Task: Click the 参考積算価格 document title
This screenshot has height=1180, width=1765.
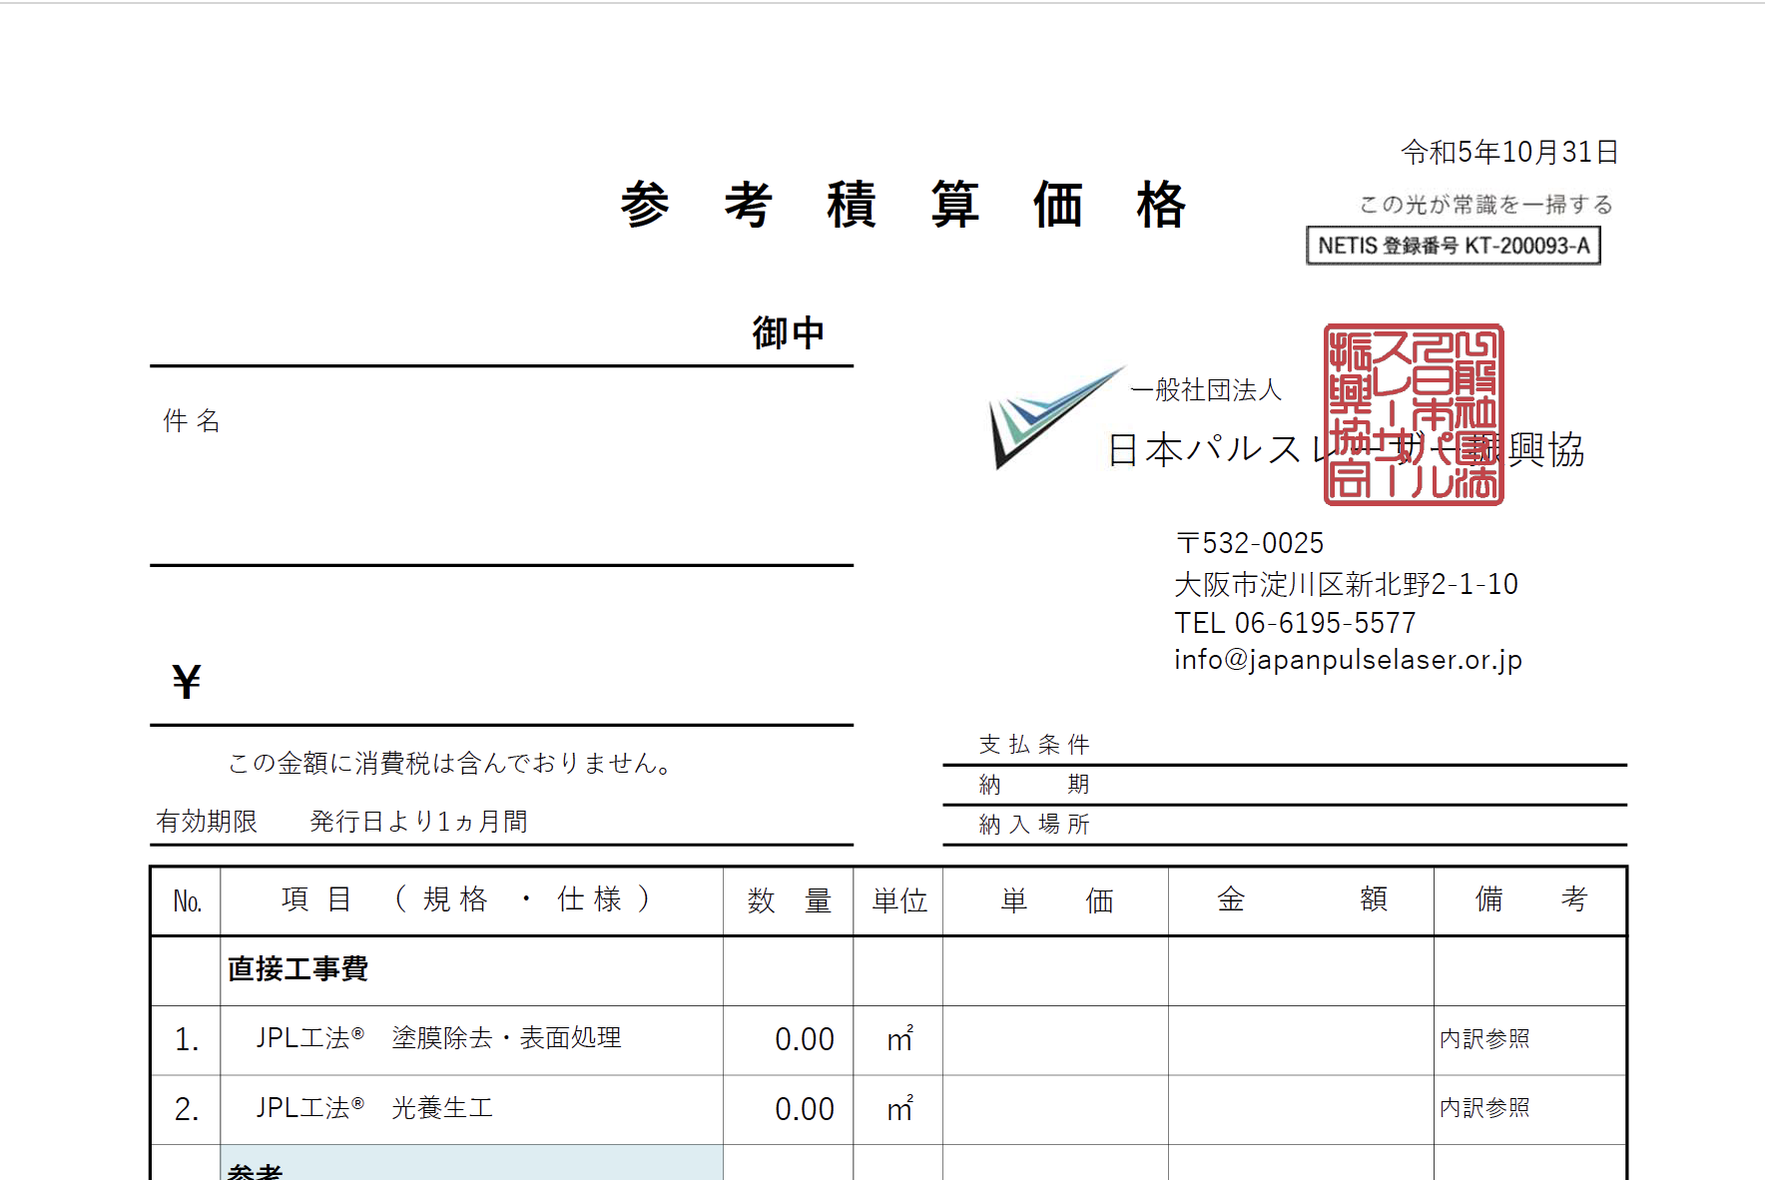Action: [902, 205]
